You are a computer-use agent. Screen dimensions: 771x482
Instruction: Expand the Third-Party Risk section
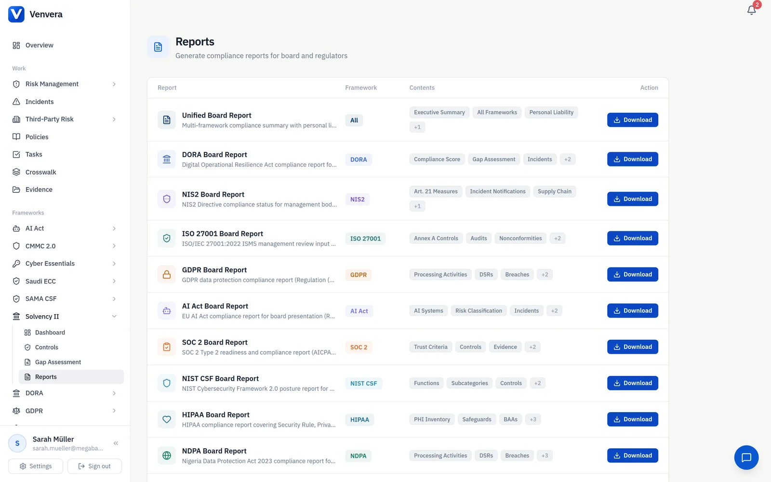(x=114, y=119)
